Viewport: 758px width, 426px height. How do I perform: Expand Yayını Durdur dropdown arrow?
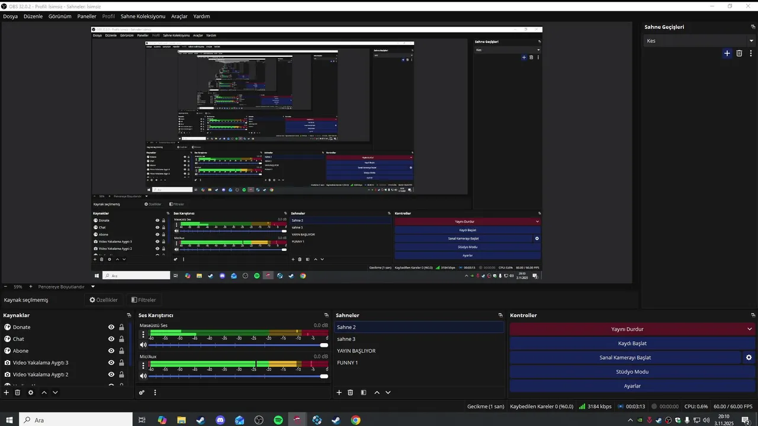(750, 329)
